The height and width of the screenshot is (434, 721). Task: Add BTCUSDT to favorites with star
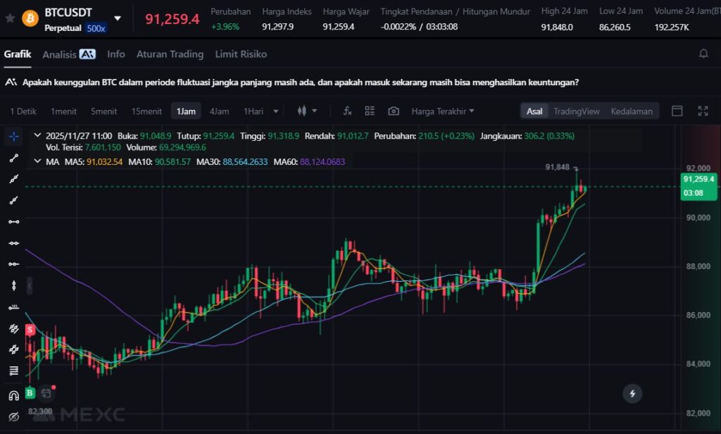tap(10, 18)
